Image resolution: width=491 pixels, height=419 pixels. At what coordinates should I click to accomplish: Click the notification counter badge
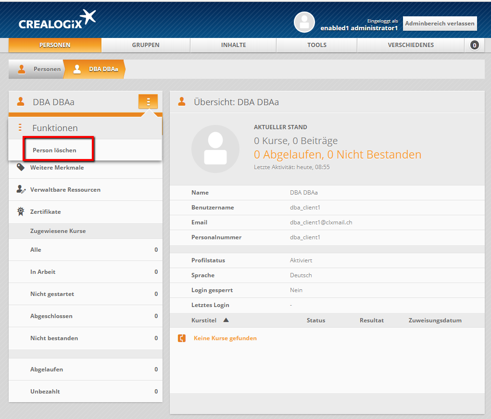click(474, 45)
